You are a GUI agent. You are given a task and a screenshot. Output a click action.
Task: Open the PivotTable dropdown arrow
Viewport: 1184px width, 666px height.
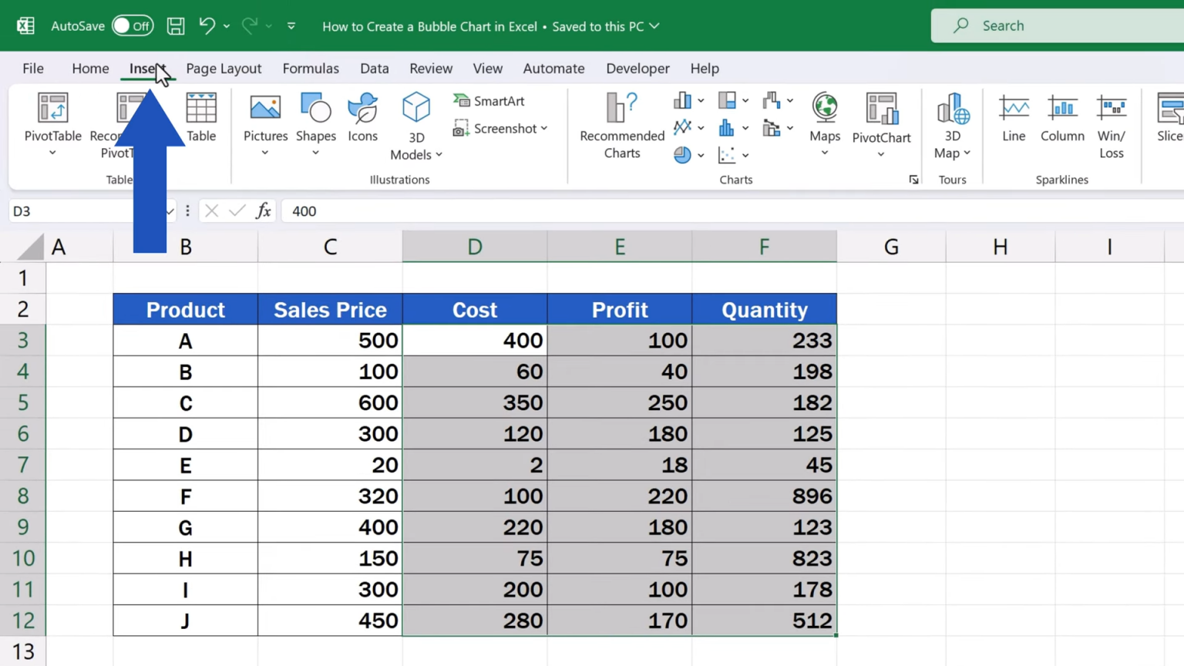[x=52, y=153]
